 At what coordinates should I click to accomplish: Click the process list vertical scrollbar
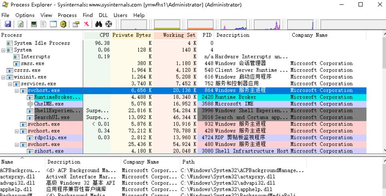[384, 91]
